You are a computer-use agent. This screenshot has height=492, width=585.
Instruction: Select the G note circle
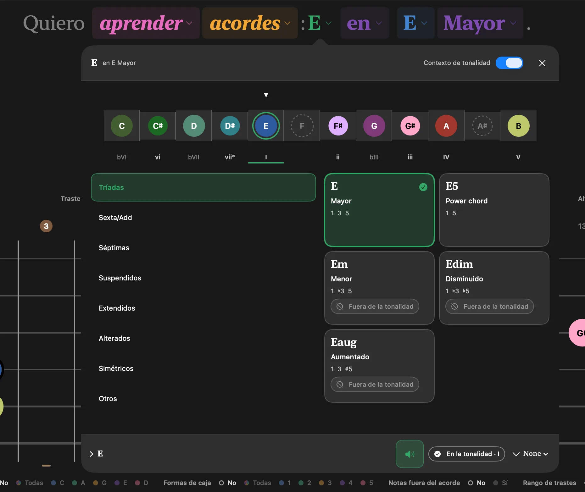point(374,126)
